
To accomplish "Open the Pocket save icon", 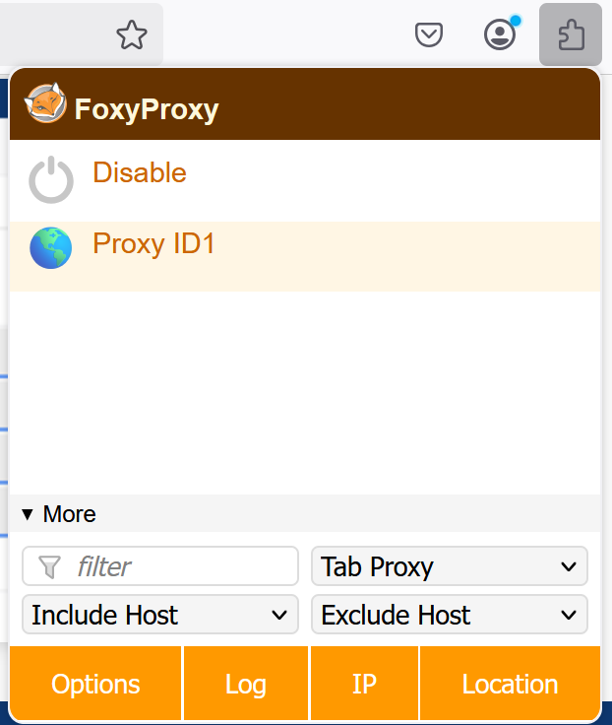I will coord(428,36).
